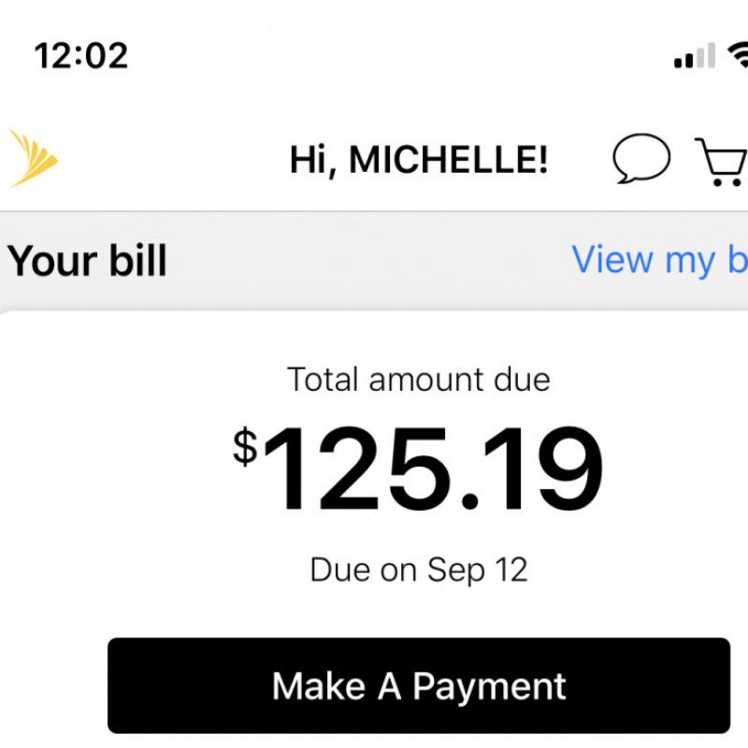This screenshot has height=748, width=748.
Task: Tap the yellow Sprint logo
Action: tap(33, 158)
